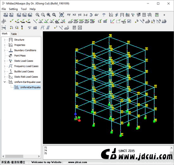Click the query node question-mark icon
This screenshot has height=165, width=174.
coord(56,28)
